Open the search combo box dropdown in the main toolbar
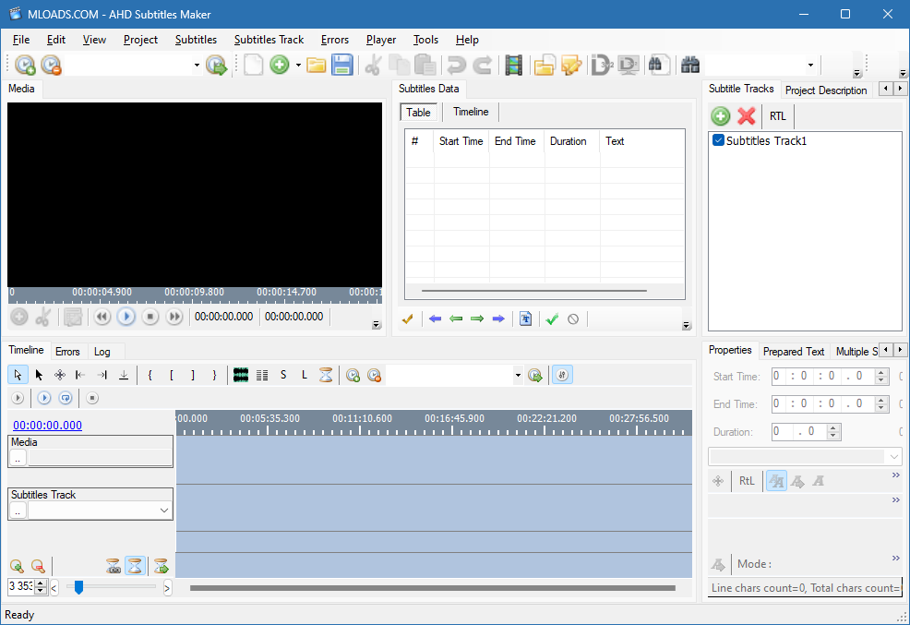910x625 pixels. (810, 65)
